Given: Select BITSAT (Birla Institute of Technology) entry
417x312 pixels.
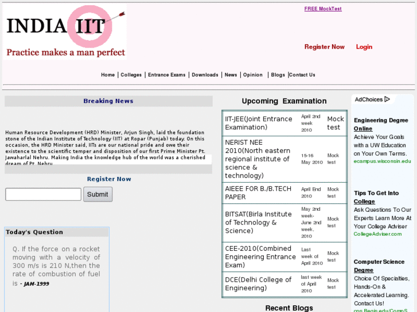Looking at the screenshot, I should (258, 223).
